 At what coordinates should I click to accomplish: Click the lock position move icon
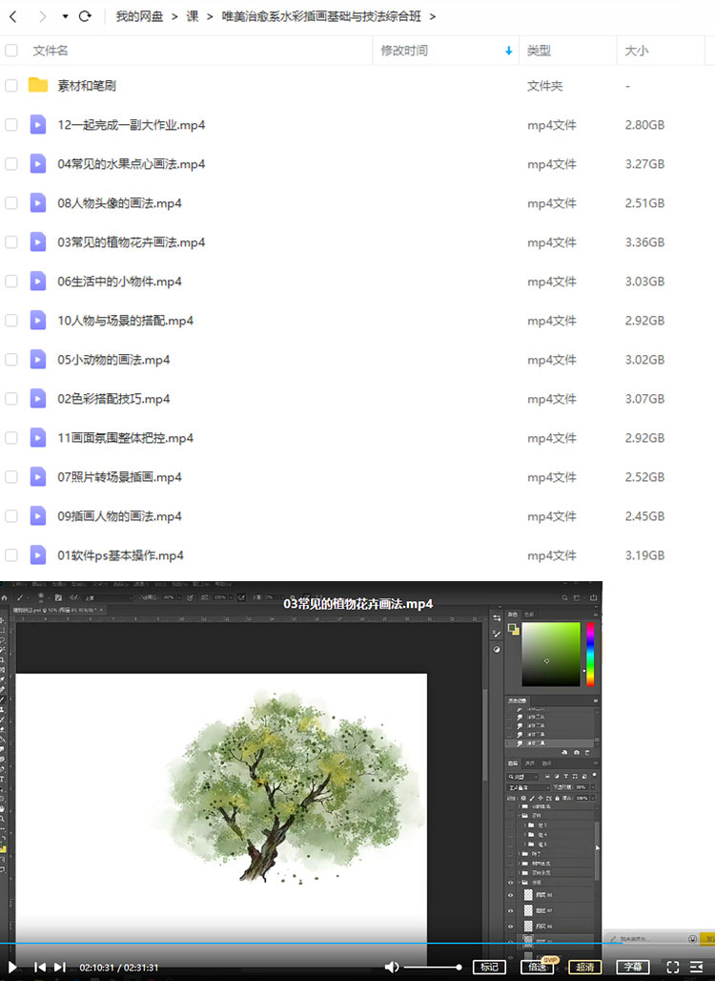point(541,799)
